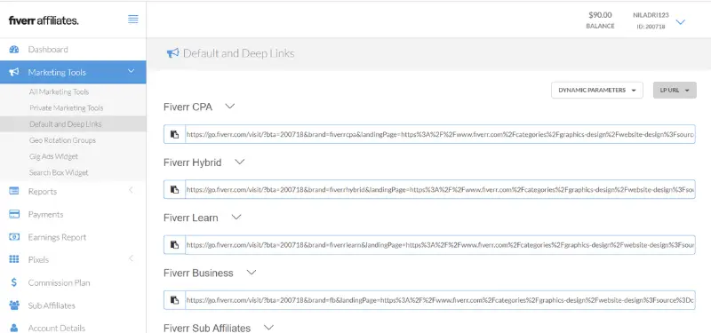711x333 pixels.
Task: Open the Dynamic Parameters dropdown
Action: click(596, 91)
